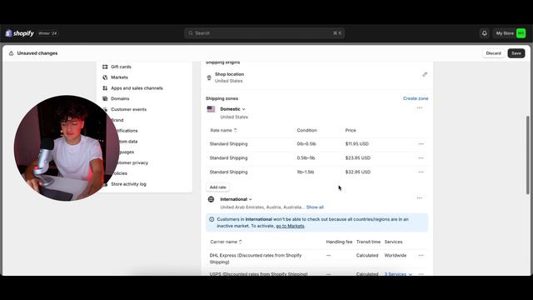Click the info icon in the International banner
The height and width of the screenshot is (300, 533).
212,219
